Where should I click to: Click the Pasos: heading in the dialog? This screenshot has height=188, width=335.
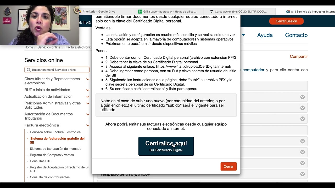click(x=102, y=51)
